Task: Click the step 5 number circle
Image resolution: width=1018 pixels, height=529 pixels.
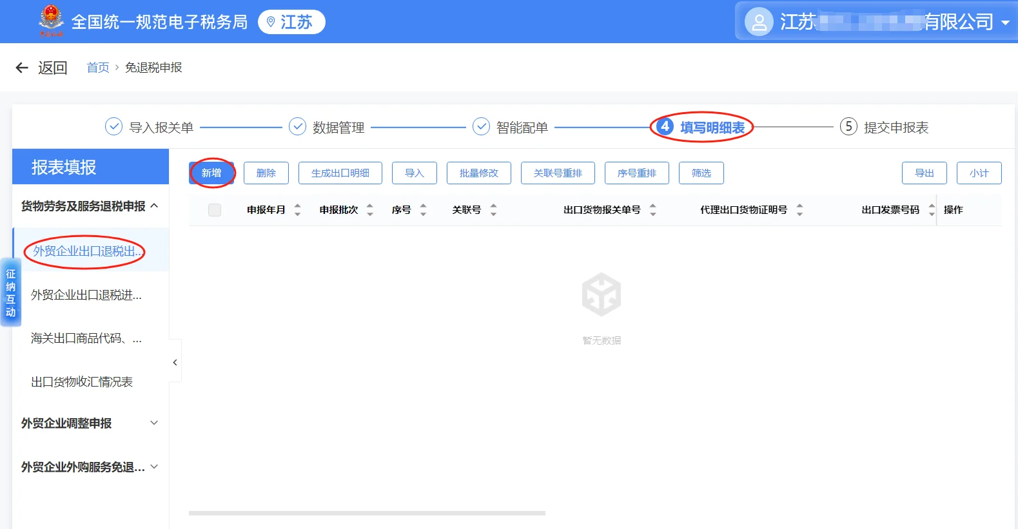Action: pos(848,126)
